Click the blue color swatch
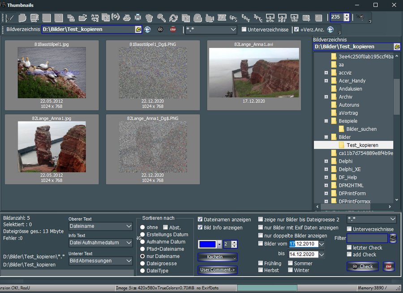 (207, 244)
